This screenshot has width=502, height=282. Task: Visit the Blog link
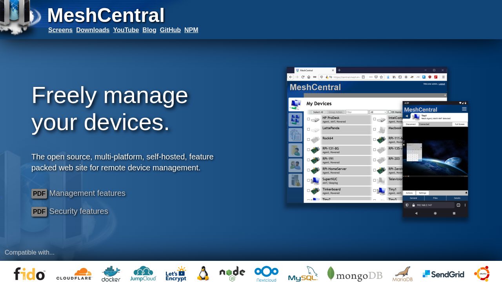pos(149,30)
